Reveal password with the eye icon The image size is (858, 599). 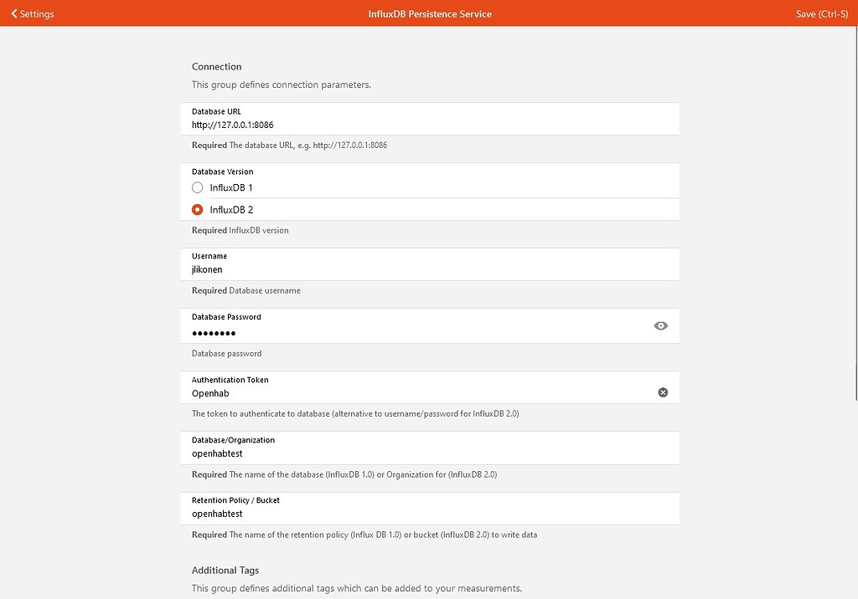(x=660, y=325)
